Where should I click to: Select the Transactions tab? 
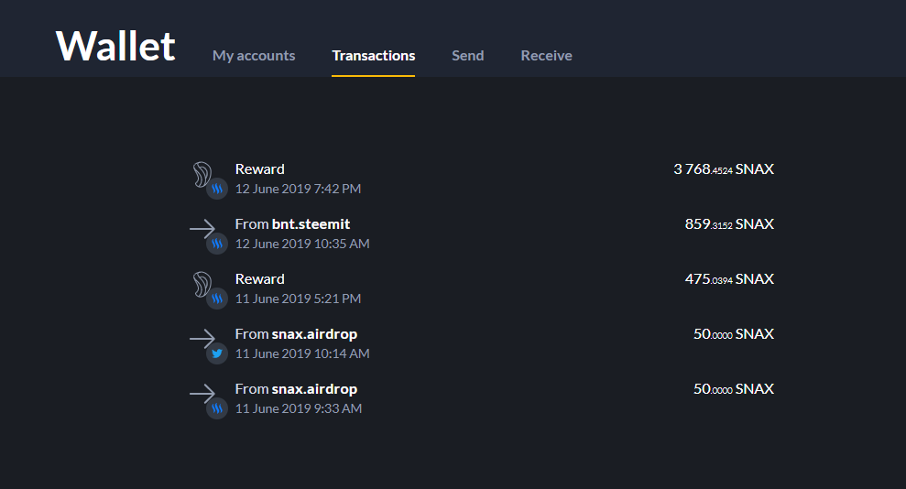(373, 56)
